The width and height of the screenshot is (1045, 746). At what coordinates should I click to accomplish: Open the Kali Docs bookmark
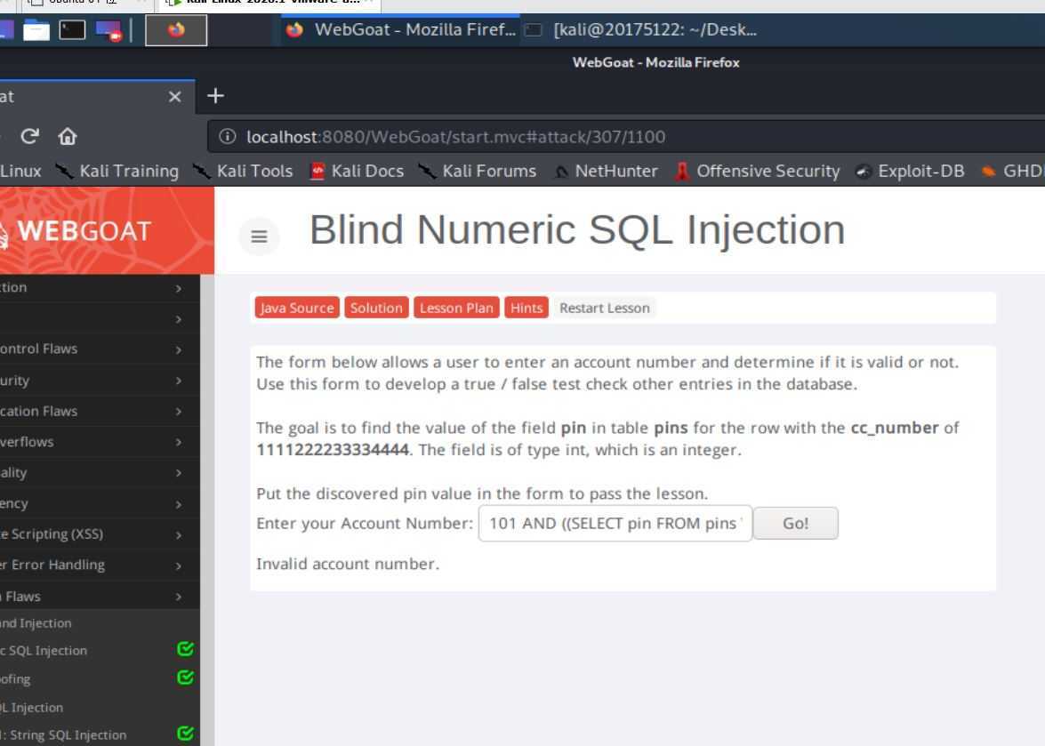(357, 172)
